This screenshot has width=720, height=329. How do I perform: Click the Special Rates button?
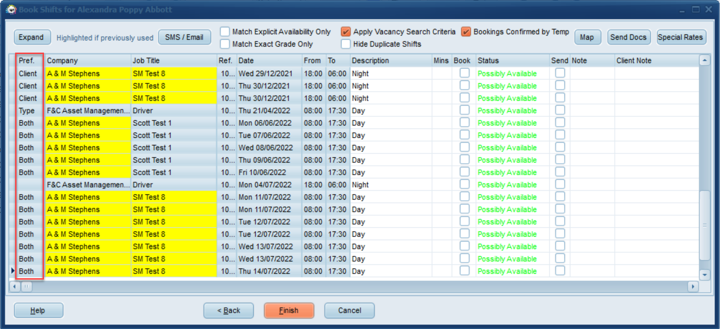[681, 37]
